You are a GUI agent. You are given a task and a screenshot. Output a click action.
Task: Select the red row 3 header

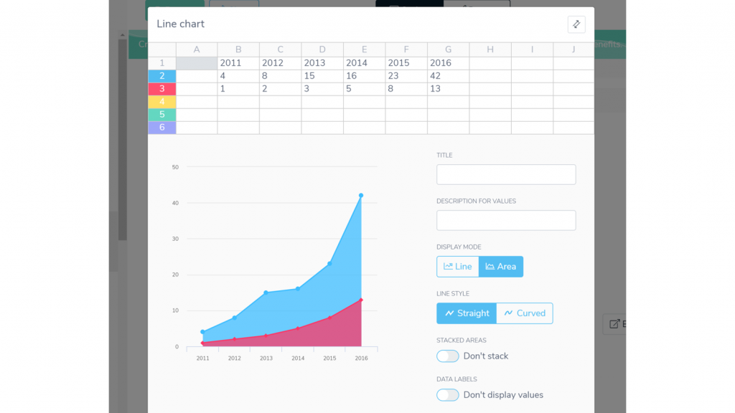tap(162, 89)
